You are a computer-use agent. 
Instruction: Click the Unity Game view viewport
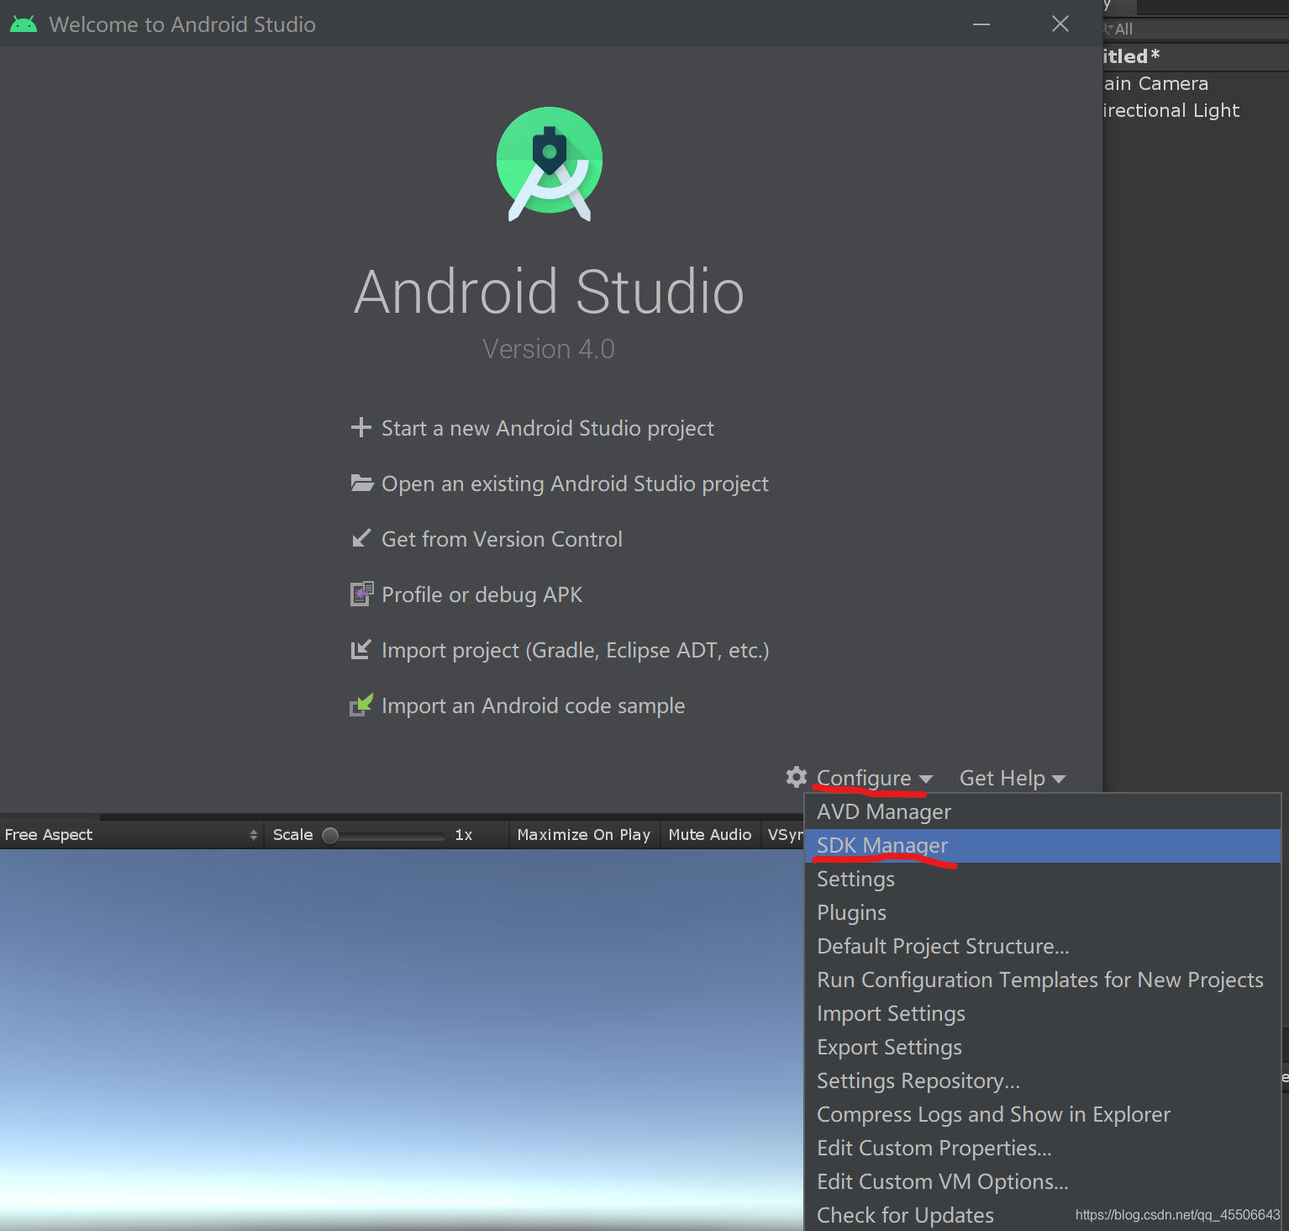pyautogui.click(x=402, y=1040)
